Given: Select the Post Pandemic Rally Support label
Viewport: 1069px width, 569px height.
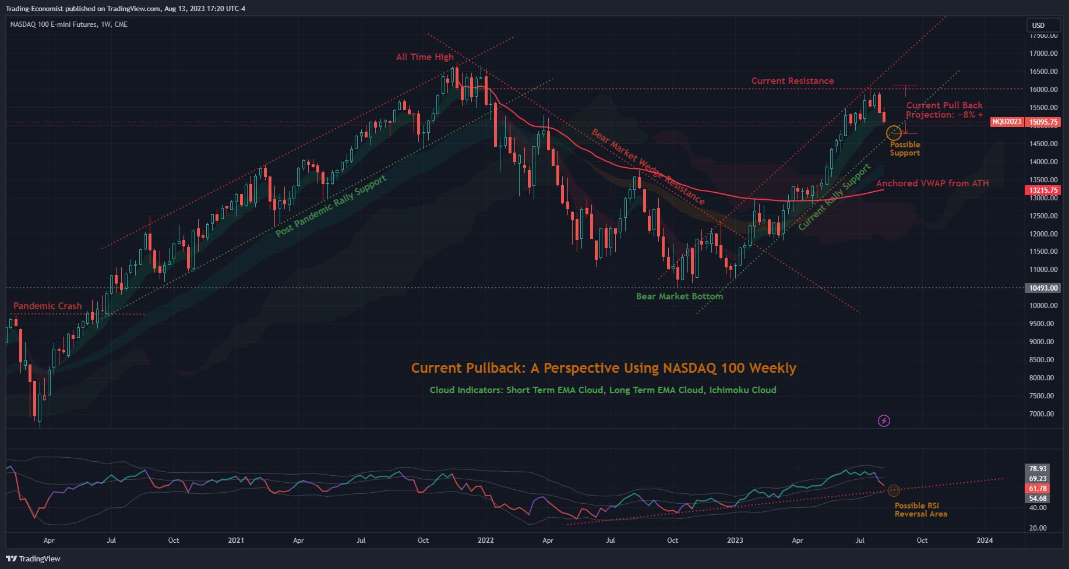Looking at the screenshot, I should pos(330,206).
